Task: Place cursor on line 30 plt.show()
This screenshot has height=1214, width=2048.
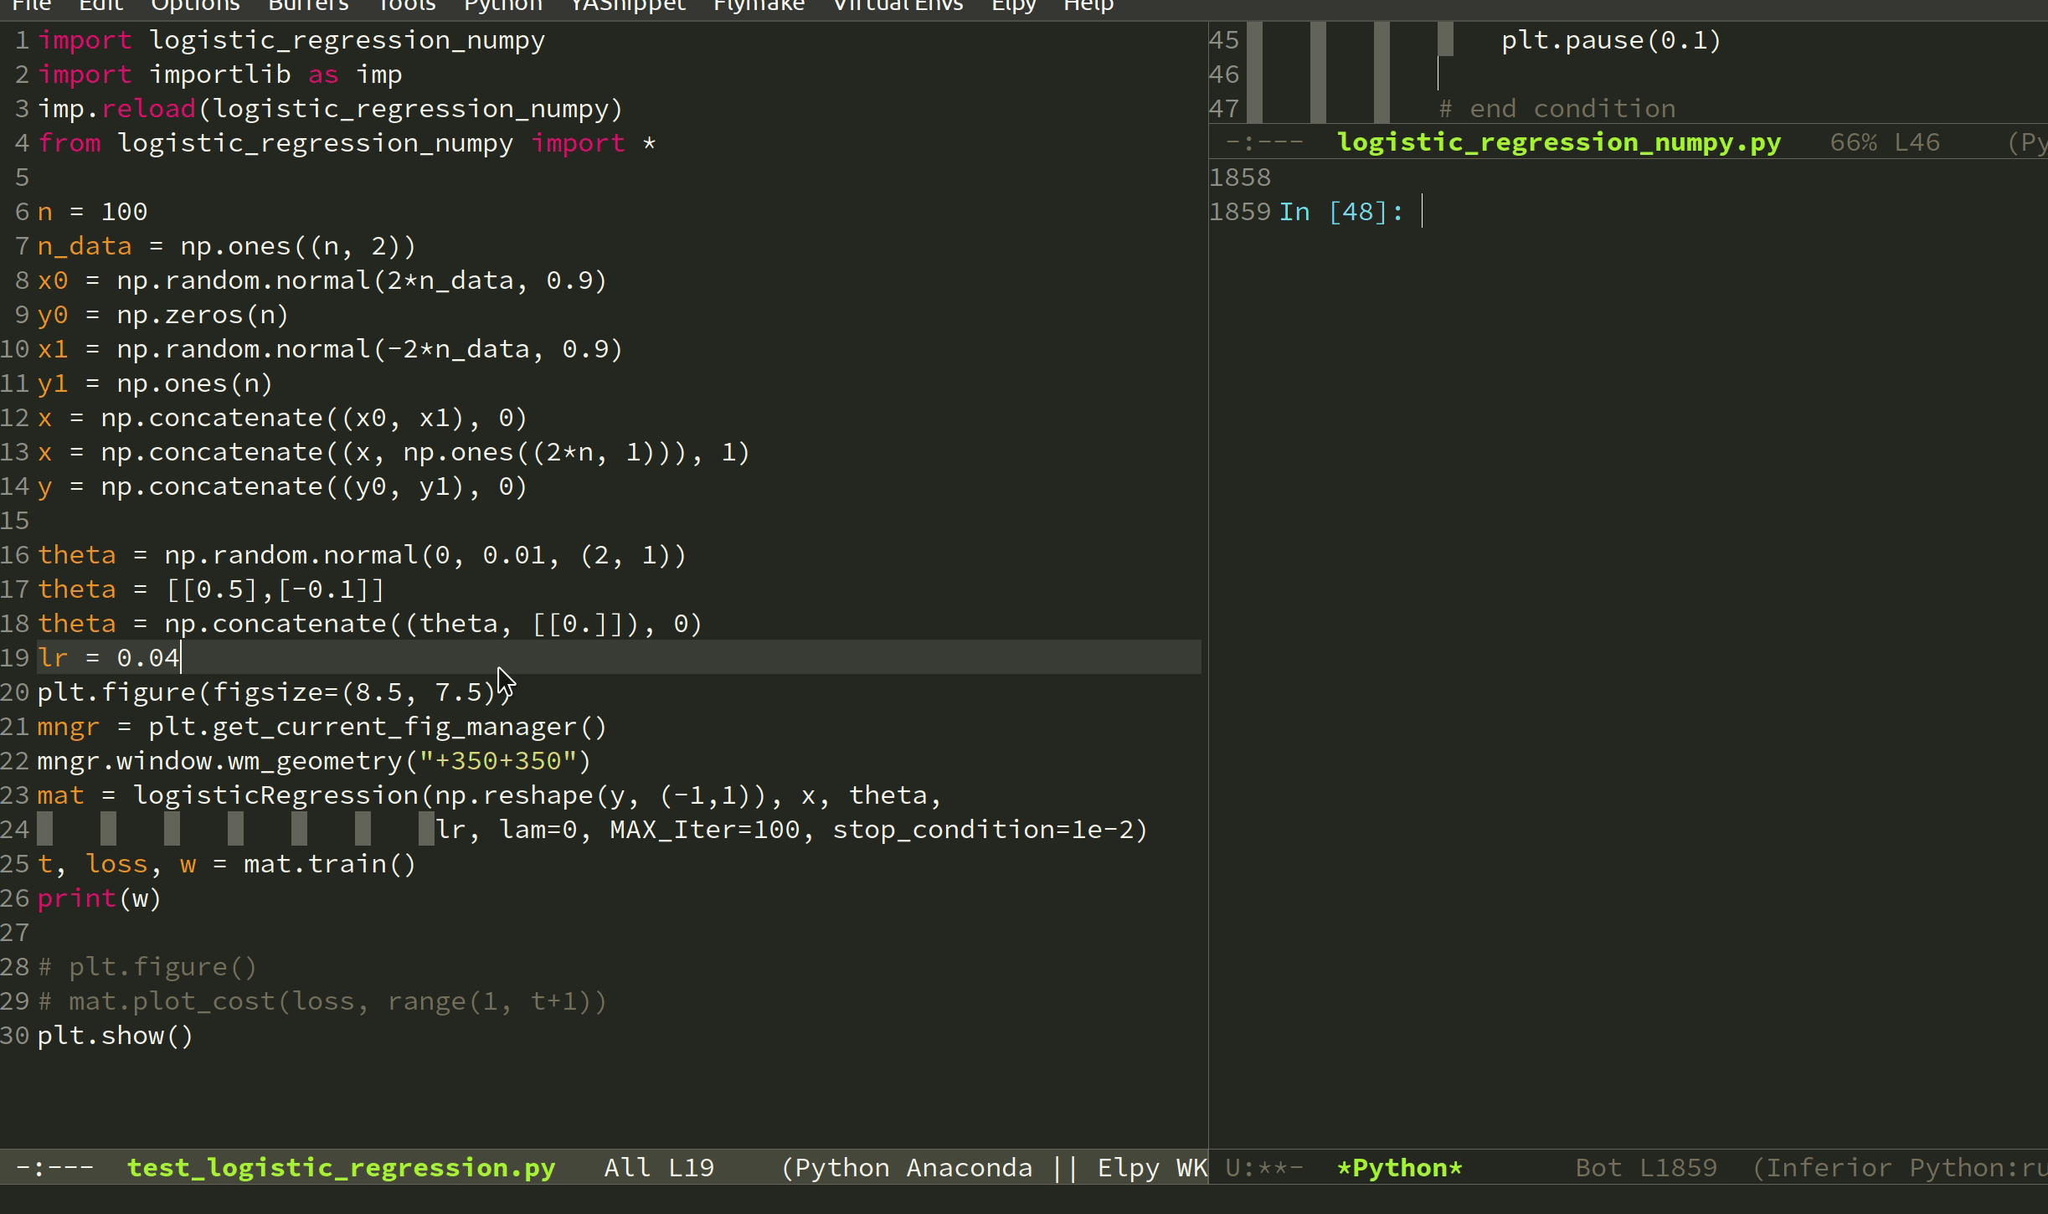Action: click(116, 1036)
